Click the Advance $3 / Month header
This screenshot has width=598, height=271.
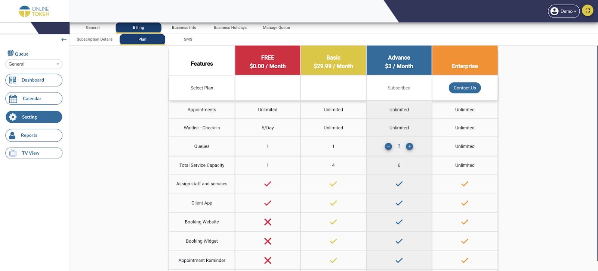[x=399, y=61]
